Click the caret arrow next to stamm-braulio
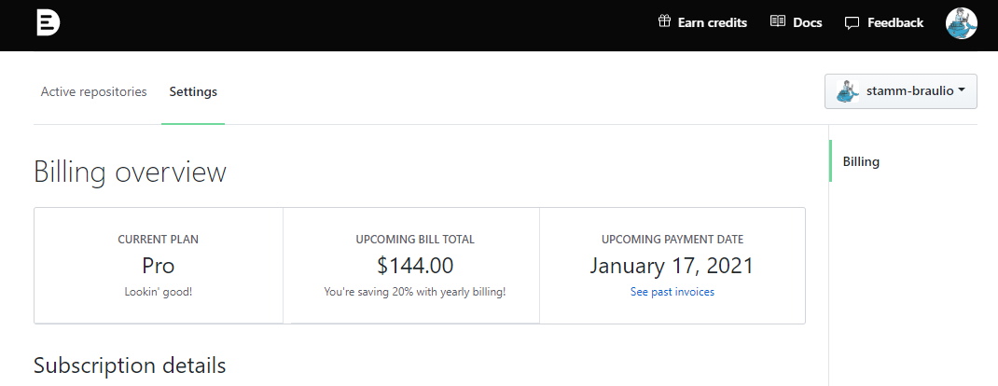This screenshot has height=386, width=998. click(962, 91)
